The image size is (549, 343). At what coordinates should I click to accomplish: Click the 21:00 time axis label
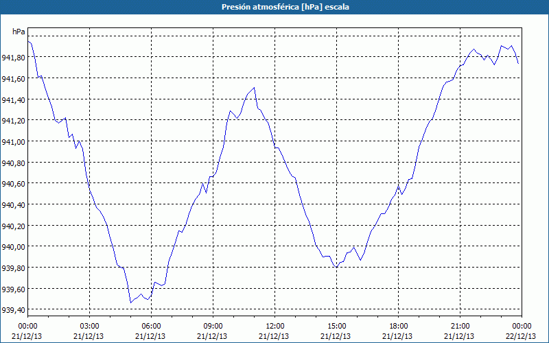coord(460,327)
